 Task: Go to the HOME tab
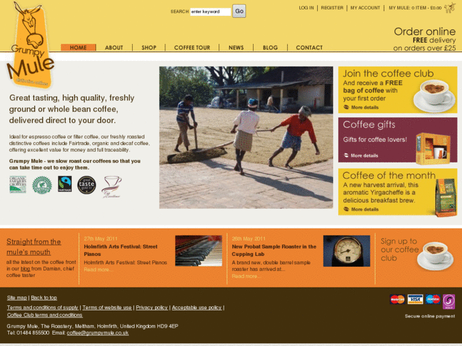[78, 48]
